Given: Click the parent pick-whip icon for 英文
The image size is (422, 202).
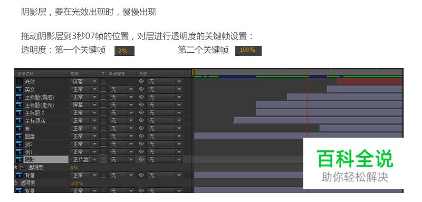Looking at the screenshot, I should (141, 89).
